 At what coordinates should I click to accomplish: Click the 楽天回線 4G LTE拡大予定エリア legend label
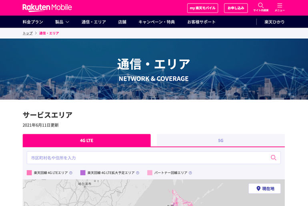click(x=111, y=173)
